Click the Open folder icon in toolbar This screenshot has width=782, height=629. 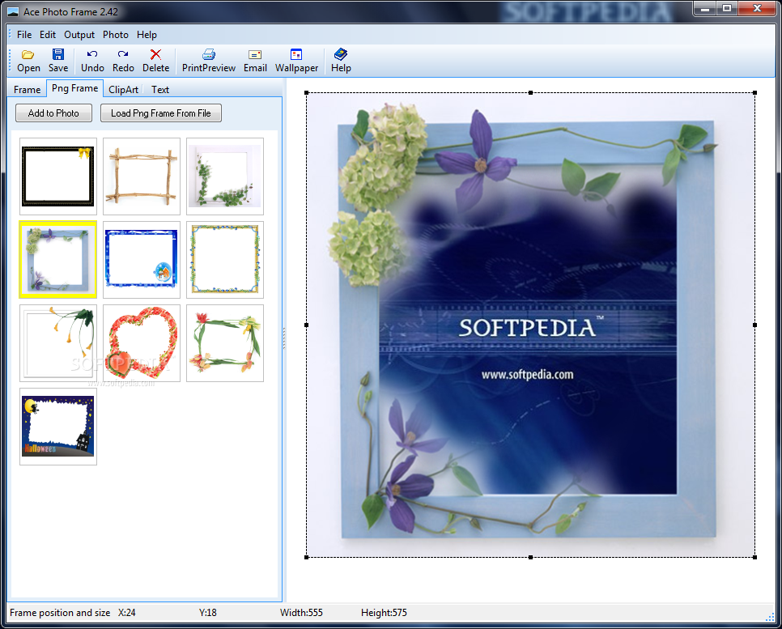[28, 54]
